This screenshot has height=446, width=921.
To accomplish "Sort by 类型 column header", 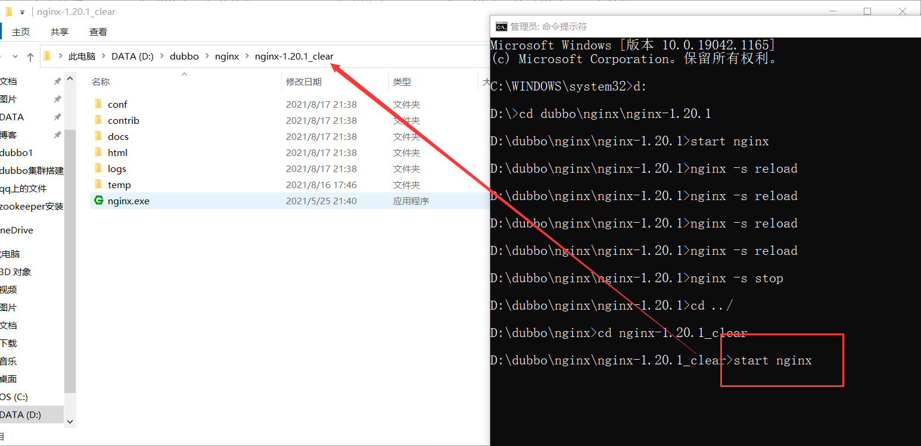I will point(402,82).
